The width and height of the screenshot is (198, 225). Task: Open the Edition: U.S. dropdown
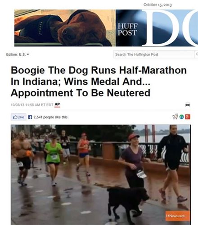(x=18, y=54)
